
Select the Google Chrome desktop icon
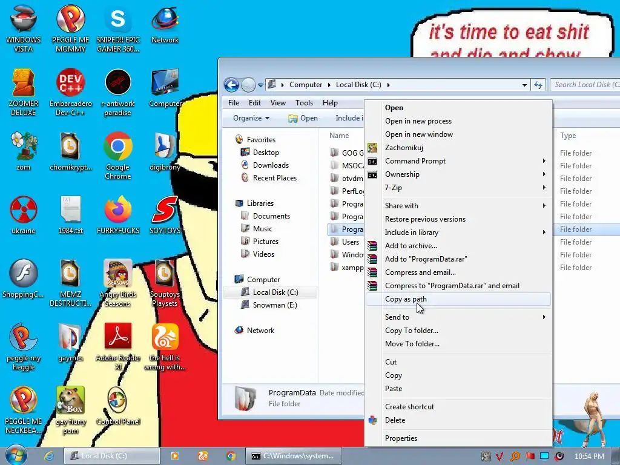click(x=118, y=156)
